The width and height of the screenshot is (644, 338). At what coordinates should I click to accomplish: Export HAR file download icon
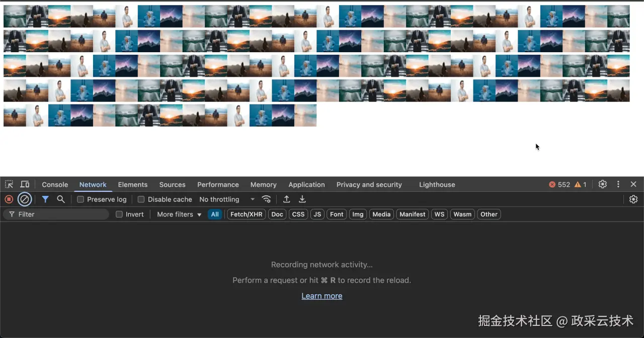(x=302, y=199)
